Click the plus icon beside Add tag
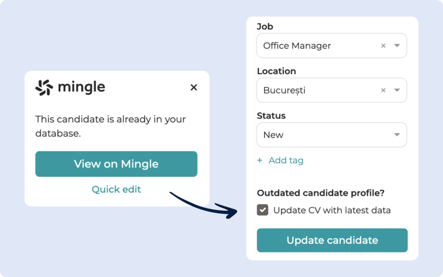This screenshot has height=277, width=443. (260, 160)
